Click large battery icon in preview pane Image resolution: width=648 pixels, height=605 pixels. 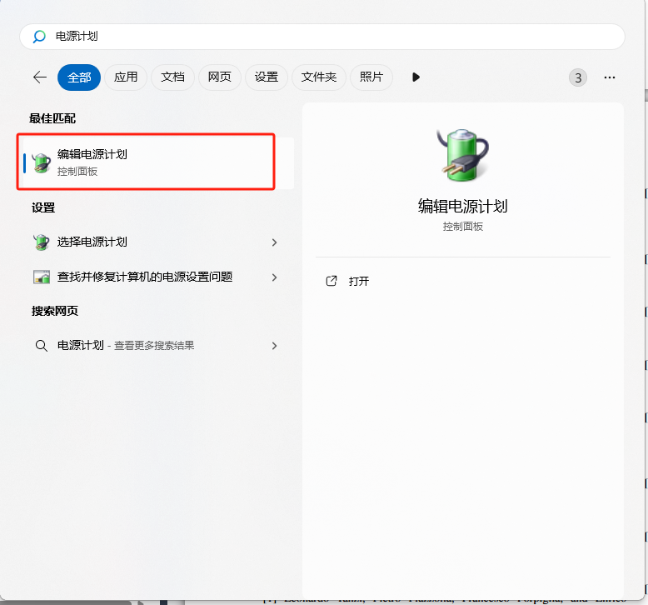462,155
